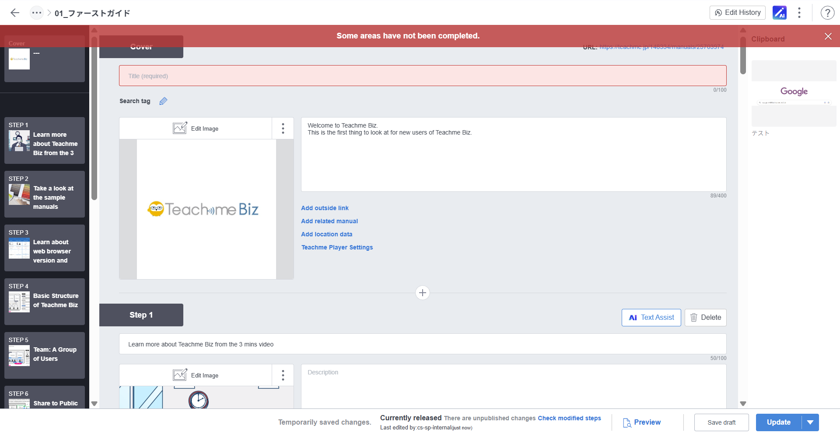Click the back arrow icon
The height and width of the screenshot is (436, 840).
pyautogui.click(x=15, y=13)
